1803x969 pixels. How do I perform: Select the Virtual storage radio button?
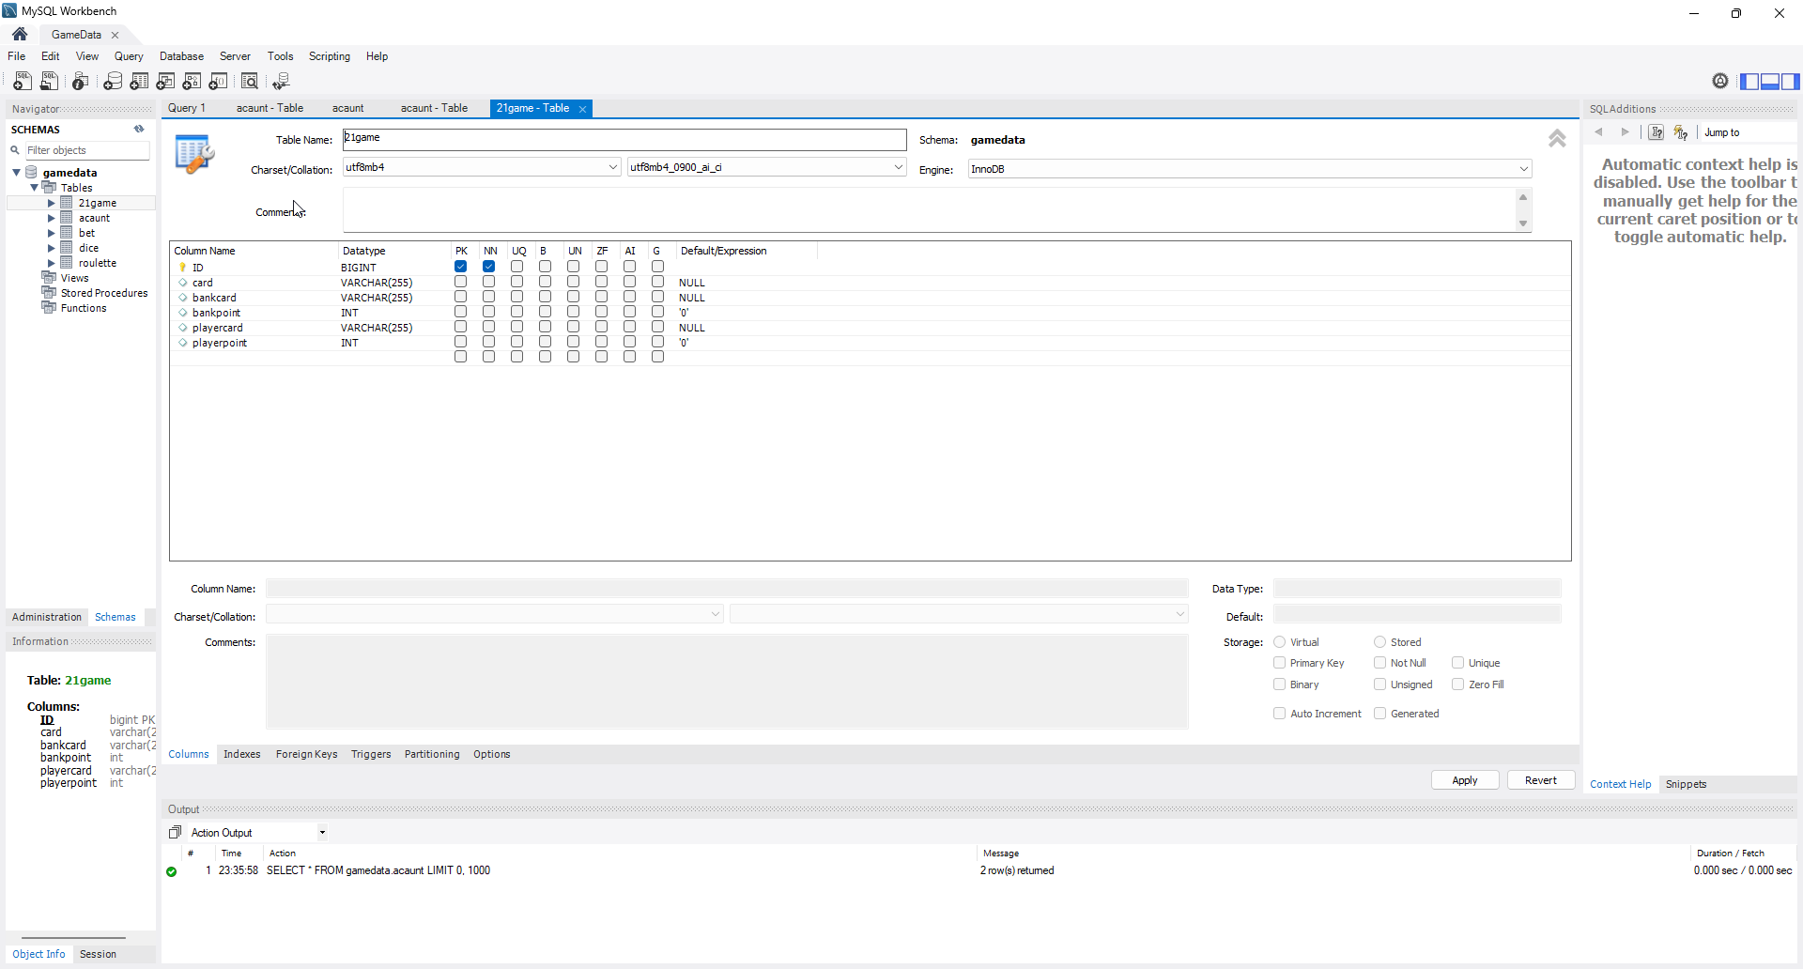tap(1279, 642)
